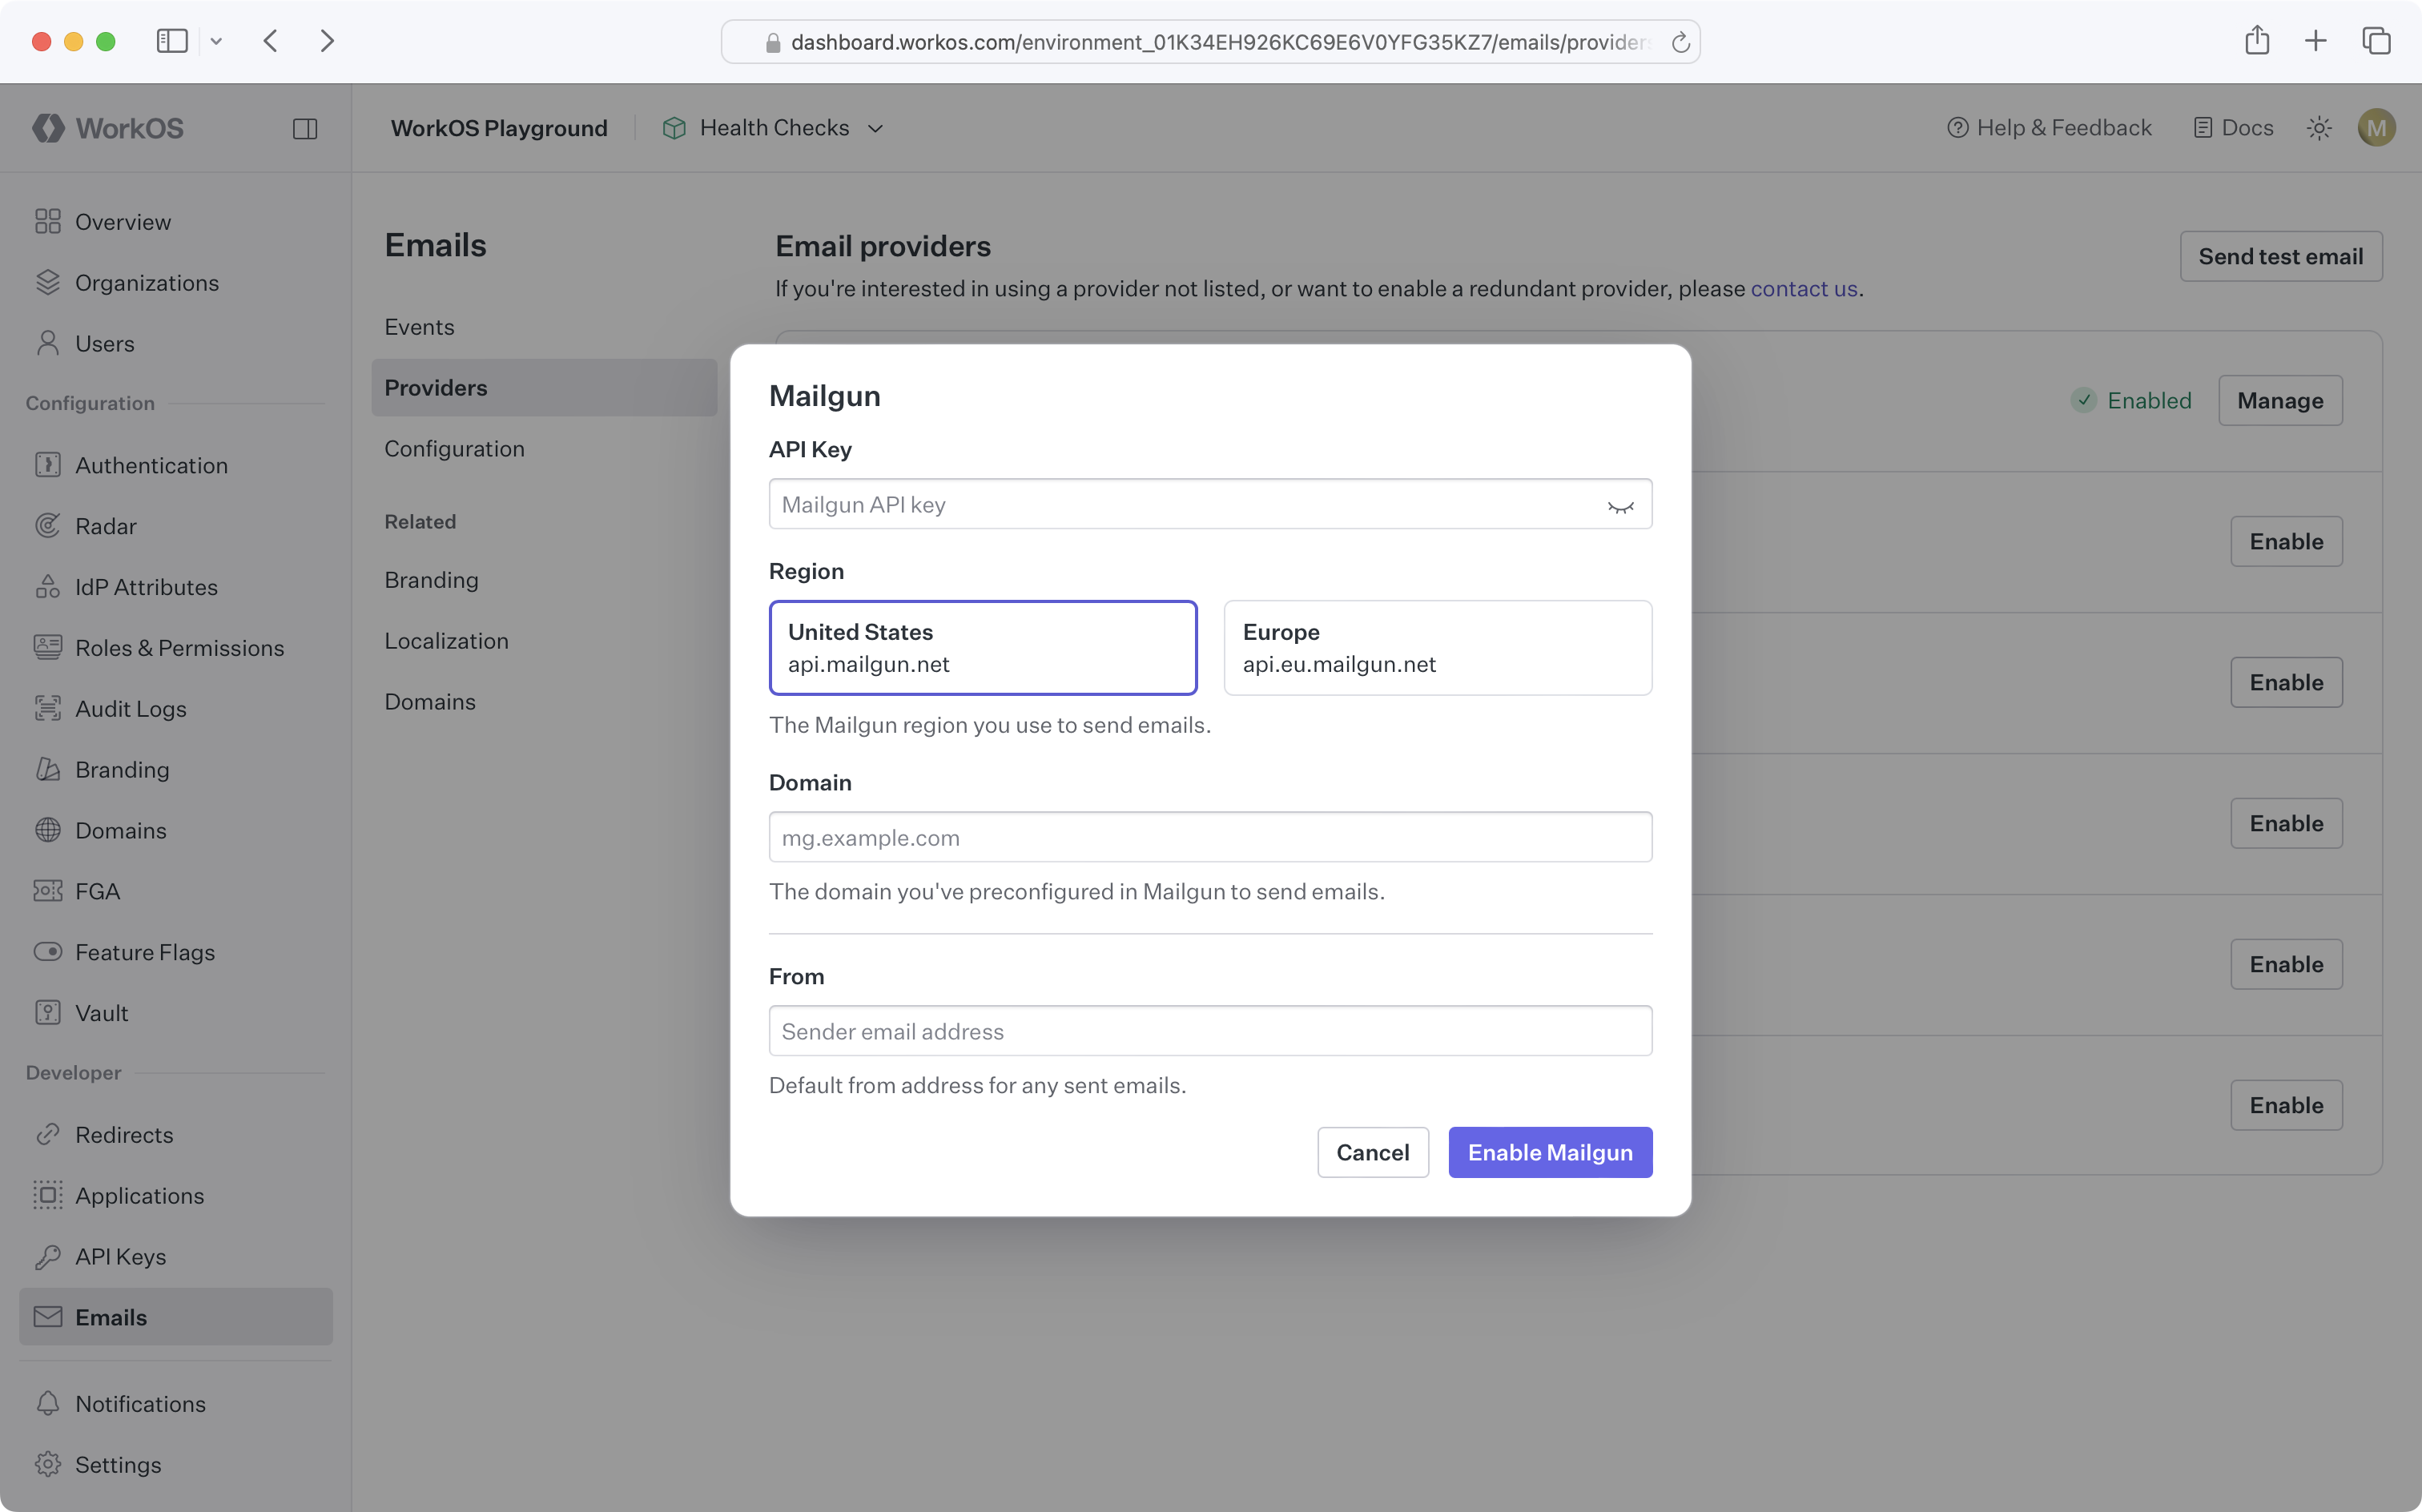The width and height of the screenshot is (2422, 1512).
Task: Switch to the Events tab
Action: (418, 326)
